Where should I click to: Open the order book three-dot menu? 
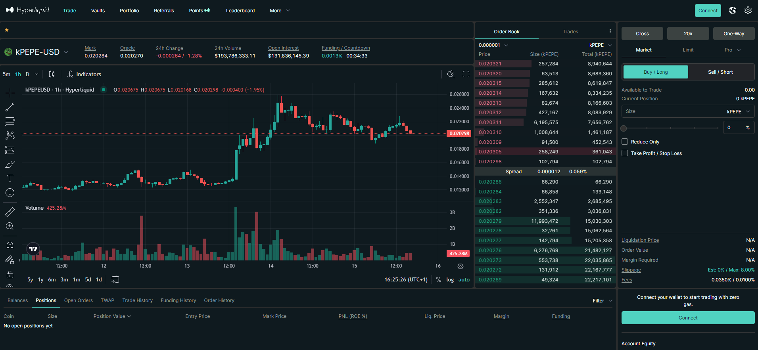click(x=610, y=31)
